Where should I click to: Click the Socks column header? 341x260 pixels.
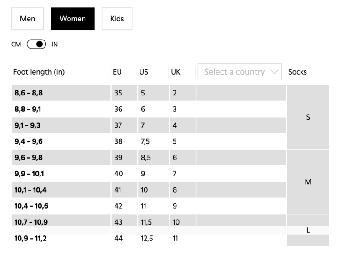point(297,72)
